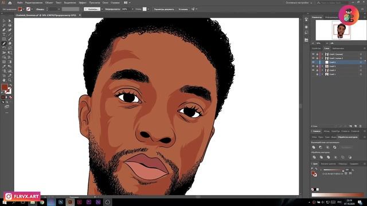The image size is (367, 206).
Task: Click 'Установки' button in control bar
Action: tap(183, 9)
